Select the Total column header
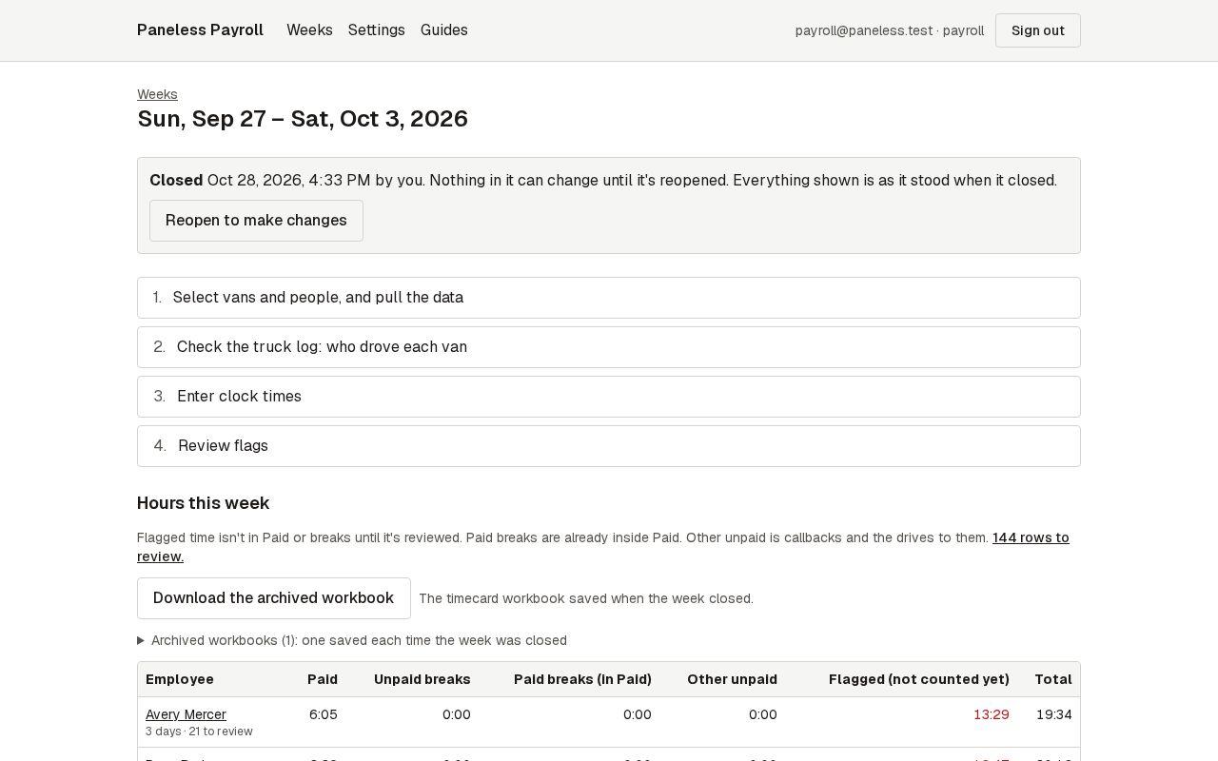 (1053, 679)
